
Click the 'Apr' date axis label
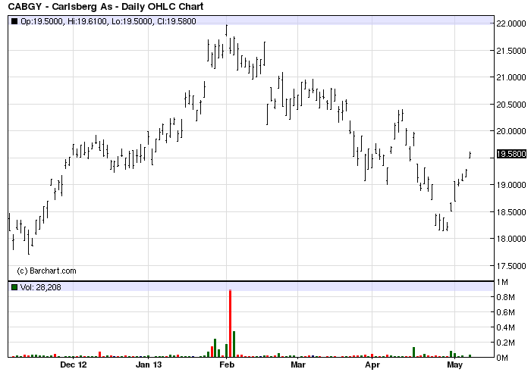pos(372,365)
